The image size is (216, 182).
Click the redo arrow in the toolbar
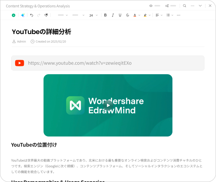tap(39, 15)
